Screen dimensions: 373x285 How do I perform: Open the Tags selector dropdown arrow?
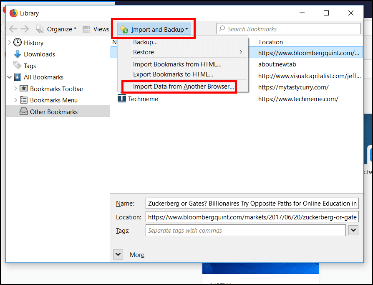tap(353, 230)
